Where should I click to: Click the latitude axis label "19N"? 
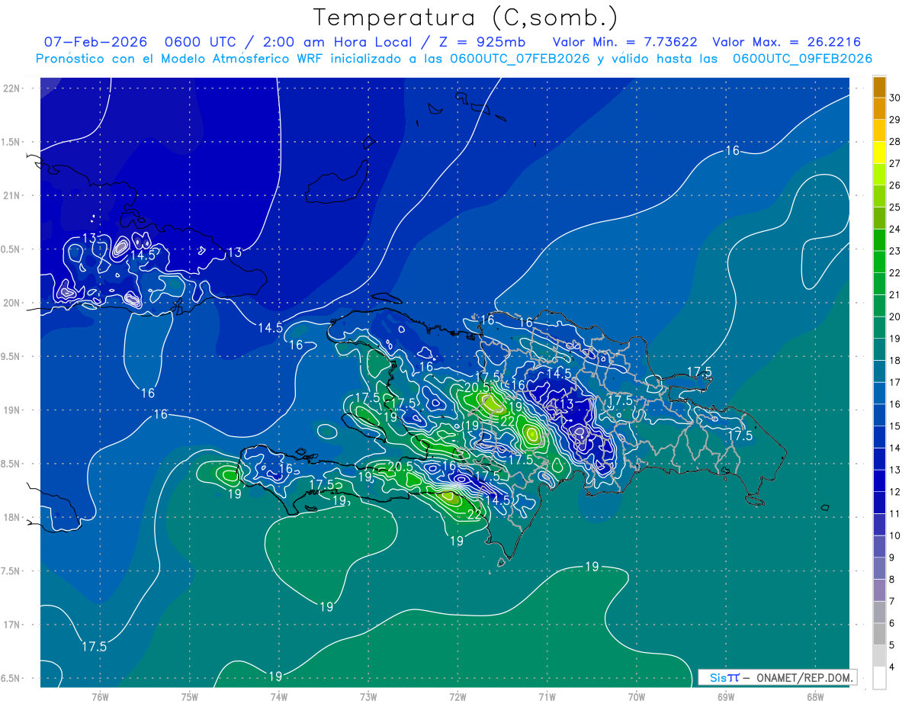12,410
